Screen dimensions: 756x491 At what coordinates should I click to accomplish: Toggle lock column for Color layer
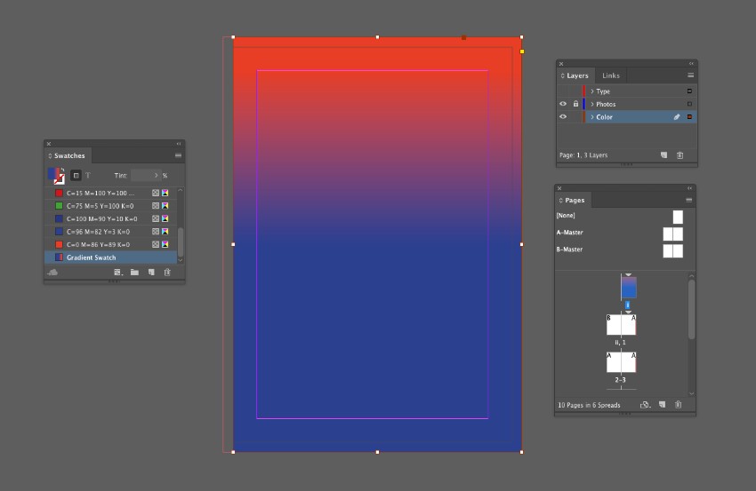click(575, 117)
